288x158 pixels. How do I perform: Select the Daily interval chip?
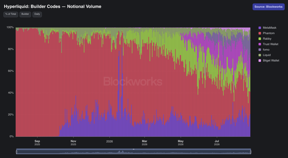pos(37,14)
